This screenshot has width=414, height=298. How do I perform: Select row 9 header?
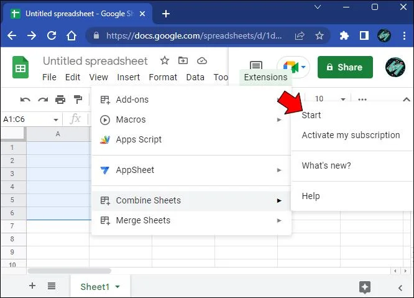[x=12, y=252]
